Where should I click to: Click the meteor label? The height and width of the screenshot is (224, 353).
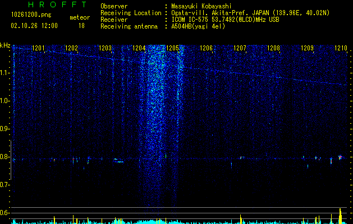point(80,17)
